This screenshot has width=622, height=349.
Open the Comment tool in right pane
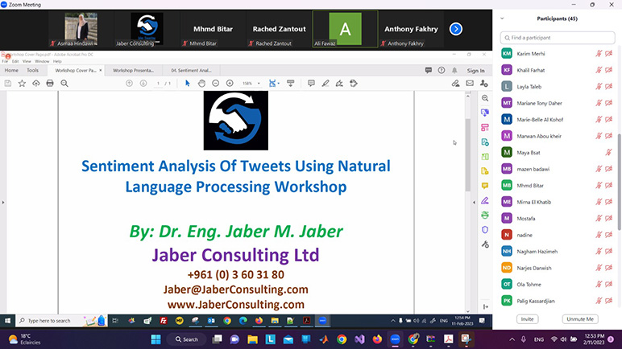click(x=485, y=186)
